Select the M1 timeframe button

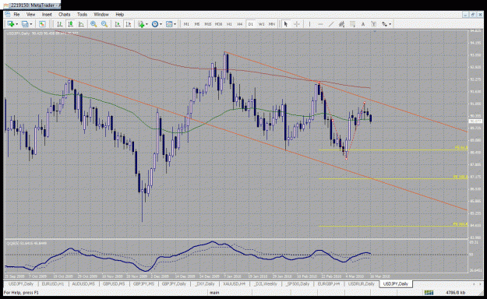tap(186, 24)
